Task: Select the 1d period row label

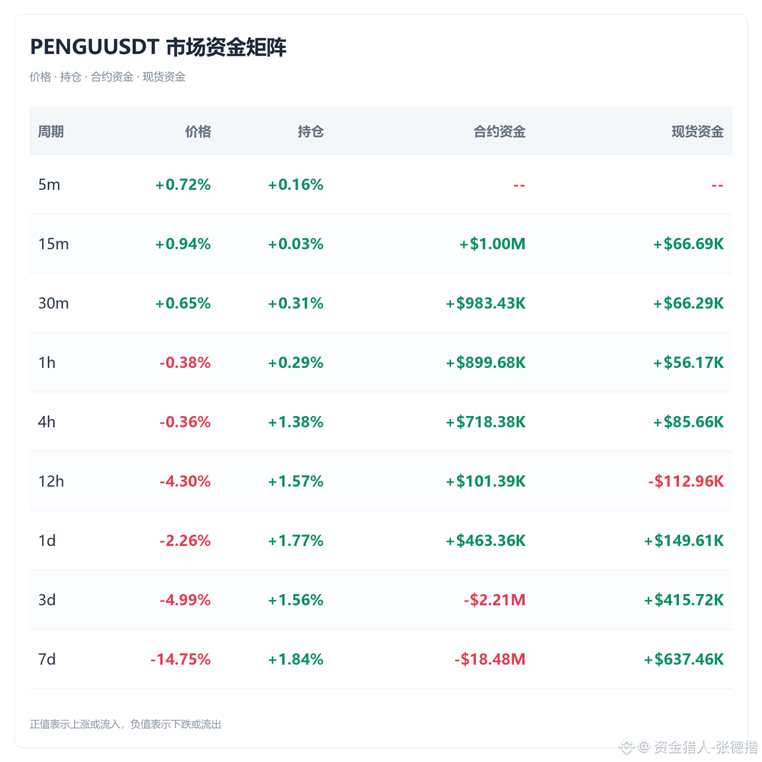Action: 47,541
